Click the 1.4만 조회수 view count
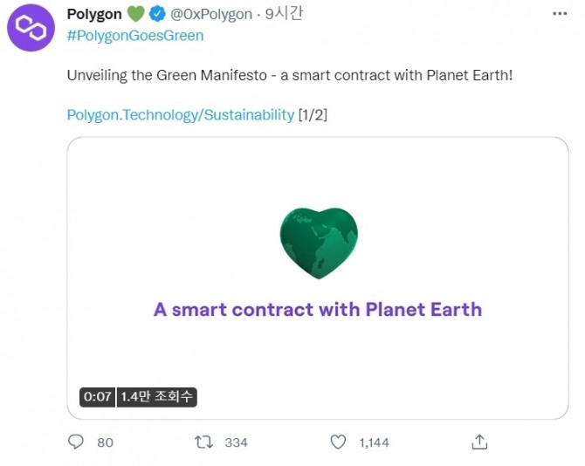The image size is (585, 466). click(157, 397)
